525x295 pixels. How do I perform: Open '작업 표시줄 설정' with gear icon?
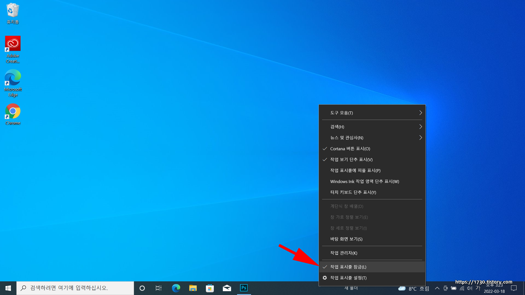[x=348, y=278]
